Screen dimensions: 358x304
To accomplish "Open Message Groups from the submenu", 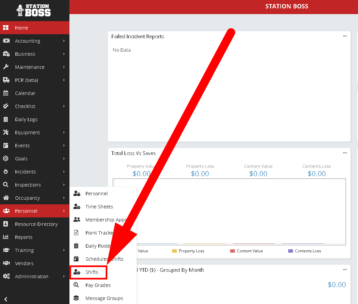I will 104,298.
